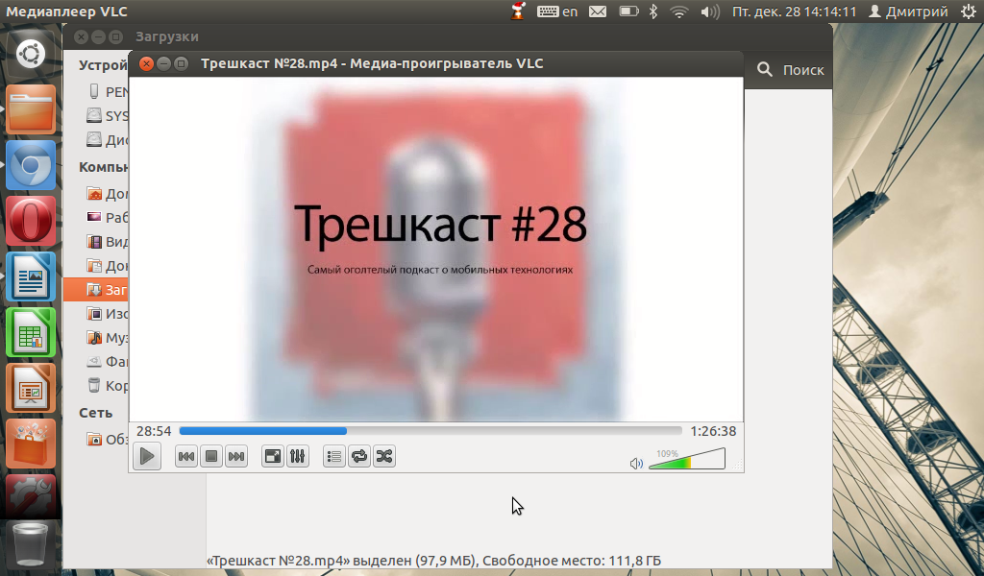The height and width of the screenshot is (576, 984).
Task: Launch LibreOffice Impress from the dock
Action: [x=31, y=388]
